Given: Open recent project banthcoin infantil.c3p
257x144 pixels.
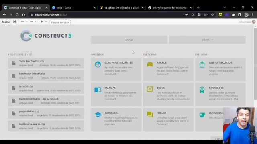Looking at the screenshot, I should tap(46, 76).
